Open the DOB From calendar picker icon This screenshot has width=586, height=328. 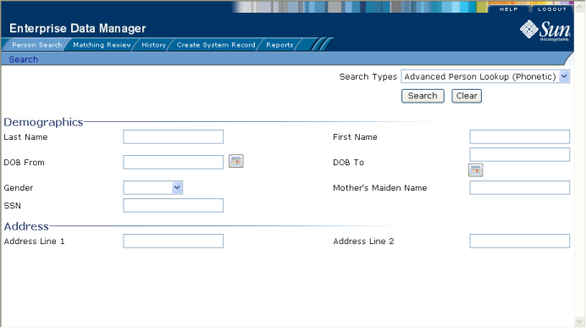[235, 161]
